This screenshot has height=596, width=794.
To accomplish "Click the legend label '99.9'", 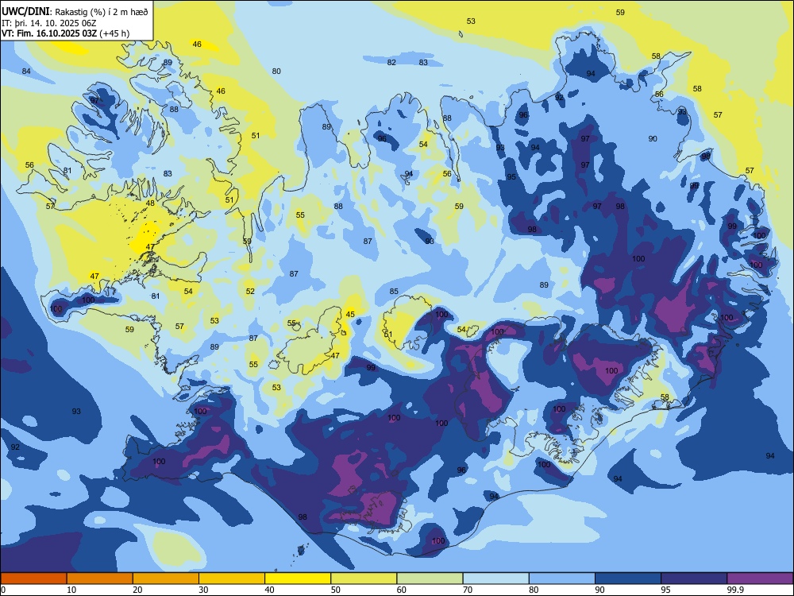I will [x=734, y=590].
